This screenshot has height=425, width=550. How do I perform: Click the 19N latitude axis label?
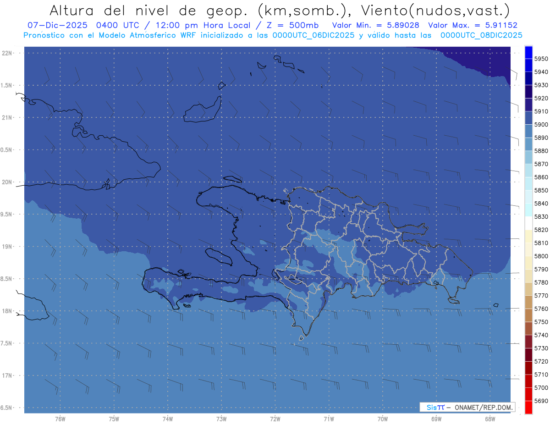(7, 247)
